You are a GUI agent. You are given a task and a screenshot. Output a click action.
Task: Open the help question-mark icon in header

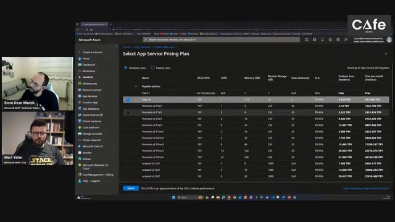click(338, 39)
